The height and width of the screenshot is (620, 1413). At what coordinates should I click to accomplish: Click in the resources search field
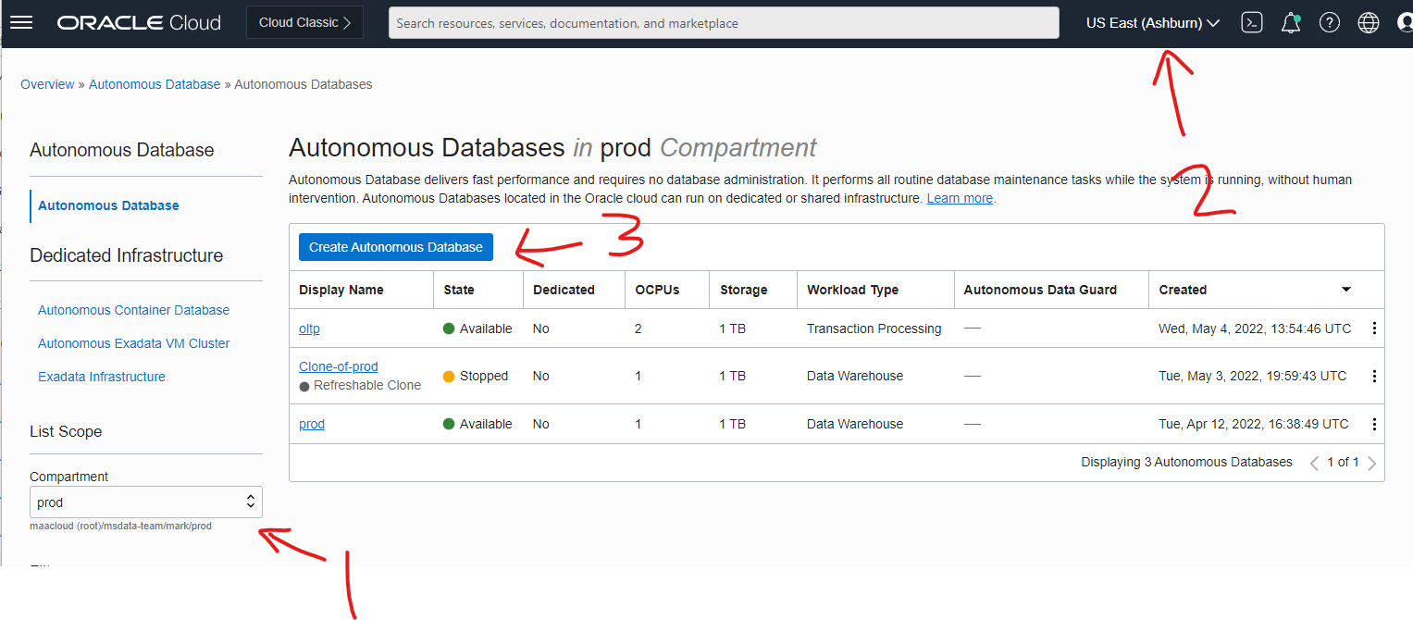coord(723,23)
